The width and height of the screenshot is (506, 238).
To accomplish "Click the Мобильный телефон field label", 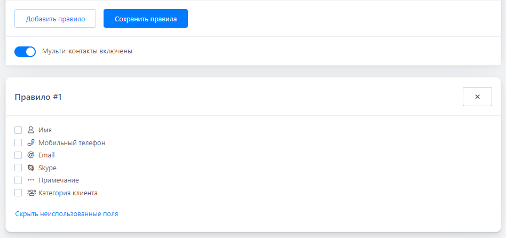I will point(72,142).
